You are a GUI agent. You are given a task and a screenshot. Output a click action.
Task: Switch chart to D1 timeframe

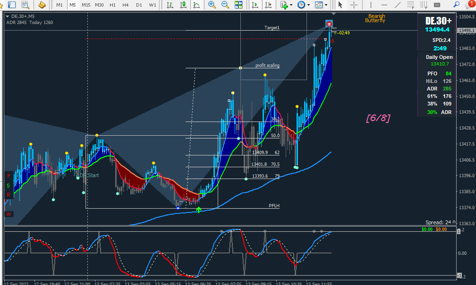(x=139, y=5)
